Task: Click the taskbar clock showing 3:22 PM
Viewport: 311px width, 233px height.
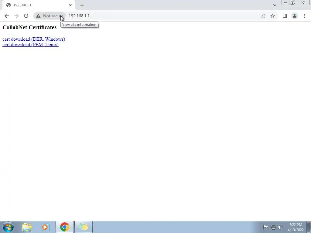Action: [x=296, y=227]
